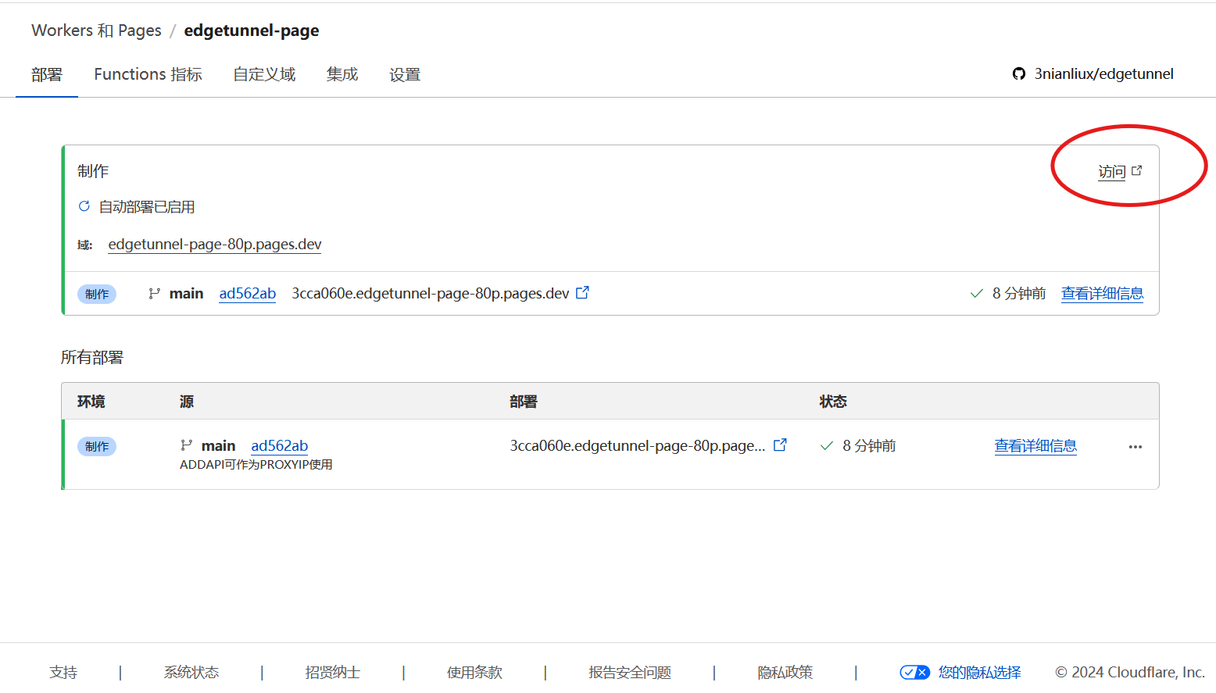Viewport: 1216px width, 693px height.
Task: Click the 自动部署已启用 status text
Action: pyautogui.click(x=147, y=207)
